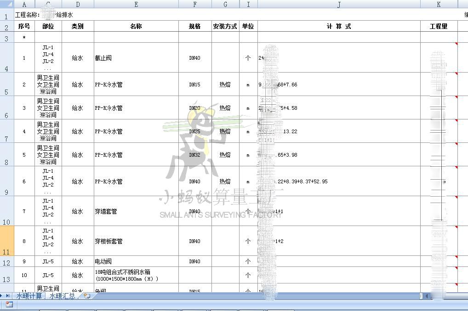Viewport: 468px width, 311px height.
Task: Click the macro record icon in status bar
Action: click(x=9, y=304)
